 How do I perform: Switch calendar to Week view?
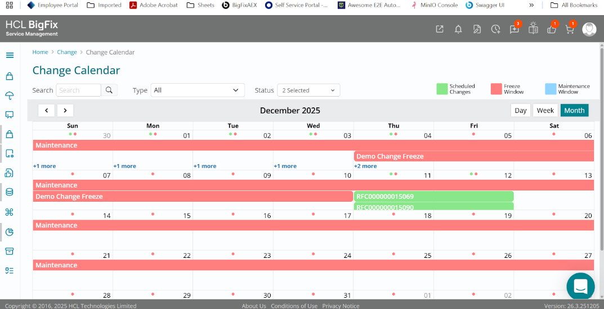[545, 110]
